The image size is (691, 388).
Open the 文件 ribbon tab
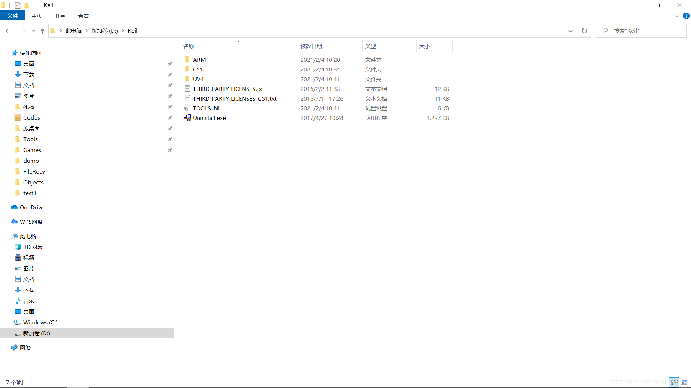point(13,16)
